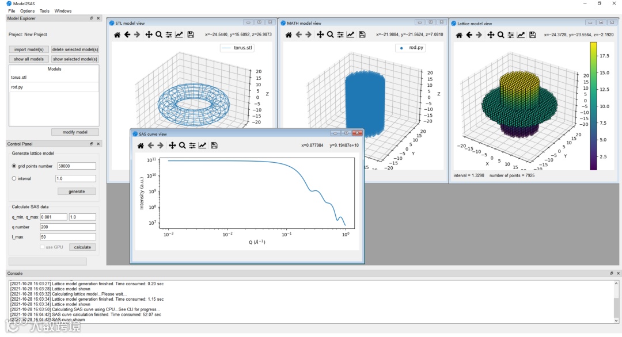Click progress bar under calculate button
Screen dimensions: 622x337
(48, 261)
